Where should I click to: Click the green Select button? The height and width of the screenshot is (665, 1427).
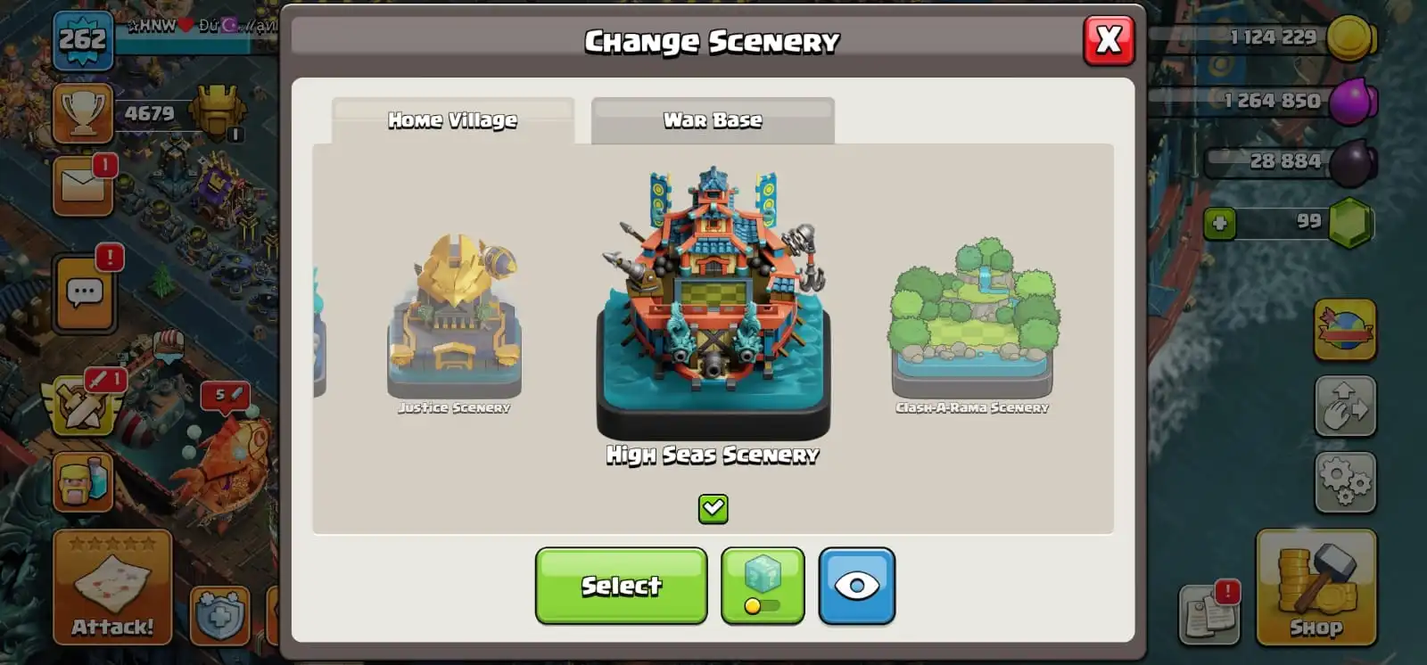[x=621, y=586]
